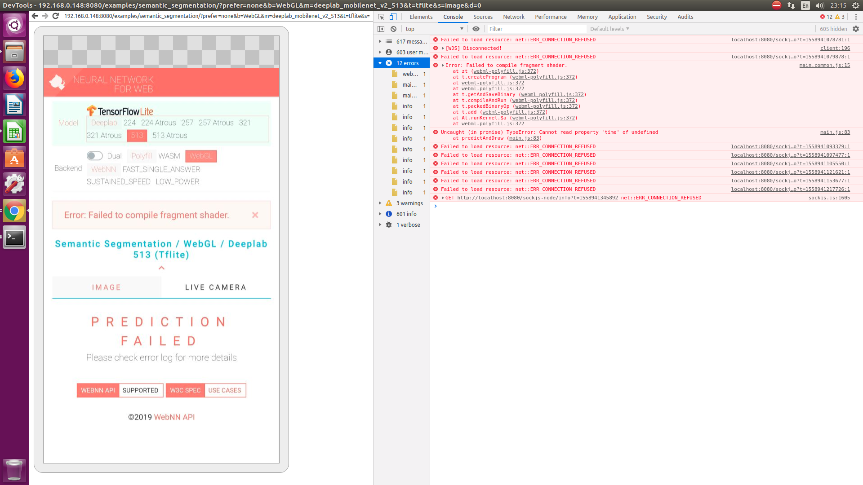Switch off the Dual backend toggle
863x485 pixels.
click(x=94, y=155)
